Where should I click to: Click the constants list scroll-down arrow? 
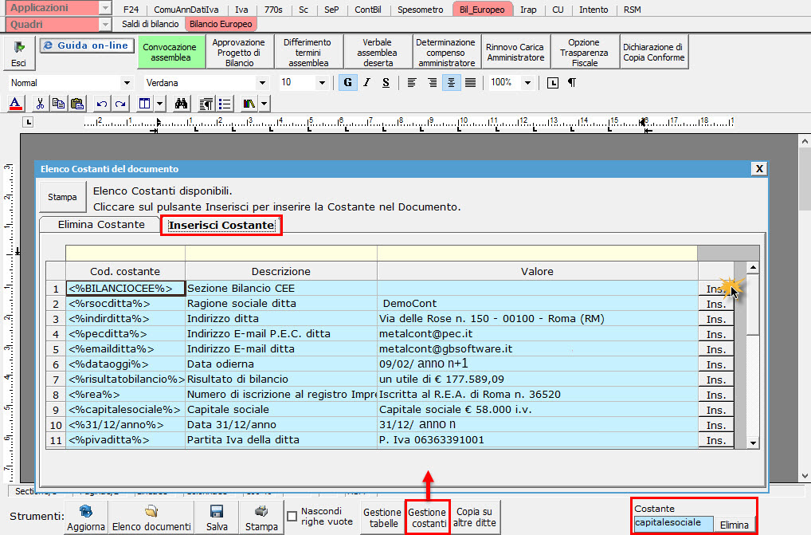pyautogui.click(x=752, y=442)
